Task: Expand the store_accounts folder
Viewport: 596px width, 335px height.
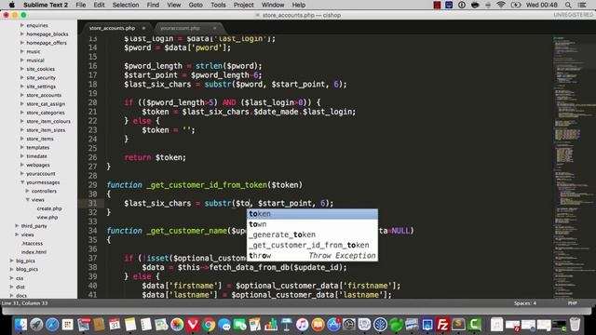Action: [22, 95]
